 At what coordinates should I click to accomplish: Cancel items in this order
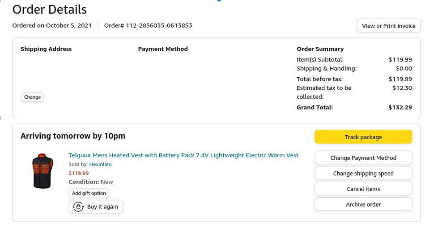(x=363, y=189)
